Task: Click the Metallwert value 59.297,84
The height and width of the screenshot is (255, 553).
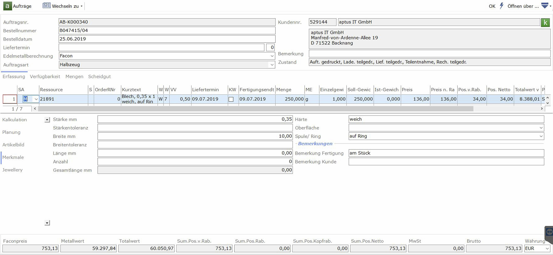Action: point(89,248)
